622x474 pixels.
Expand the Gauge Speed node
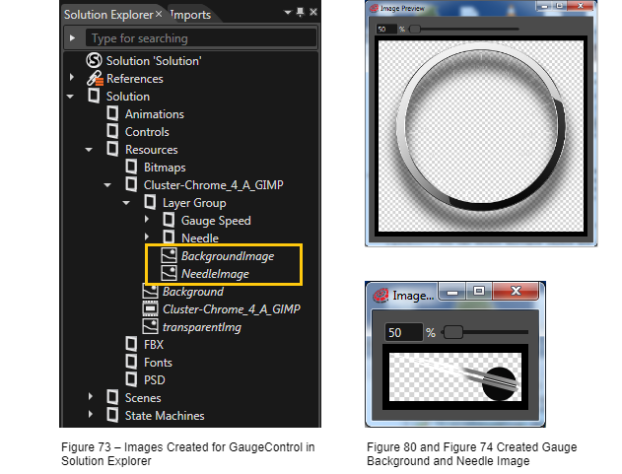(147, 219)
